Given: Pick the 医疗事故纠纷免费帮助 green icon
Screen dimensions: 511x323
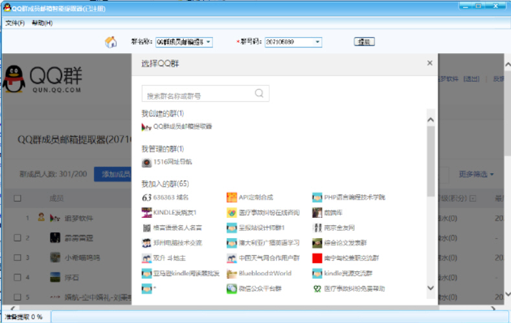Looking at the screenshot, I should 317,289.
